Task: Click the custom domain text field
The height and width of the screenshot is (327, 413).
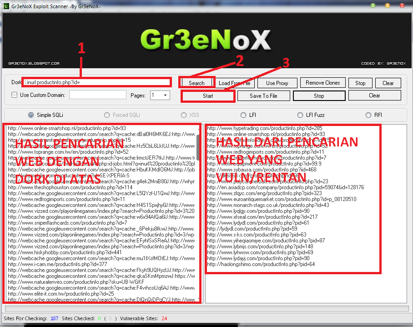Action: click(x=98, y=95)
